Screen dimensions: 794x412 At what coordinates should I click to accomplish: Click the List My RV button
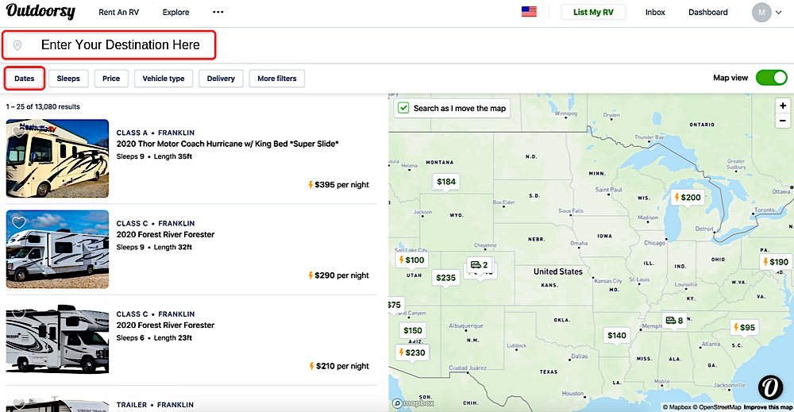tap(592, 13)
